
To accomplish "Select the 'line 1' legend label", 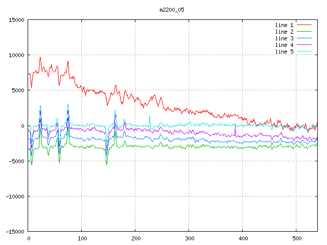I will tap(284, 25).
